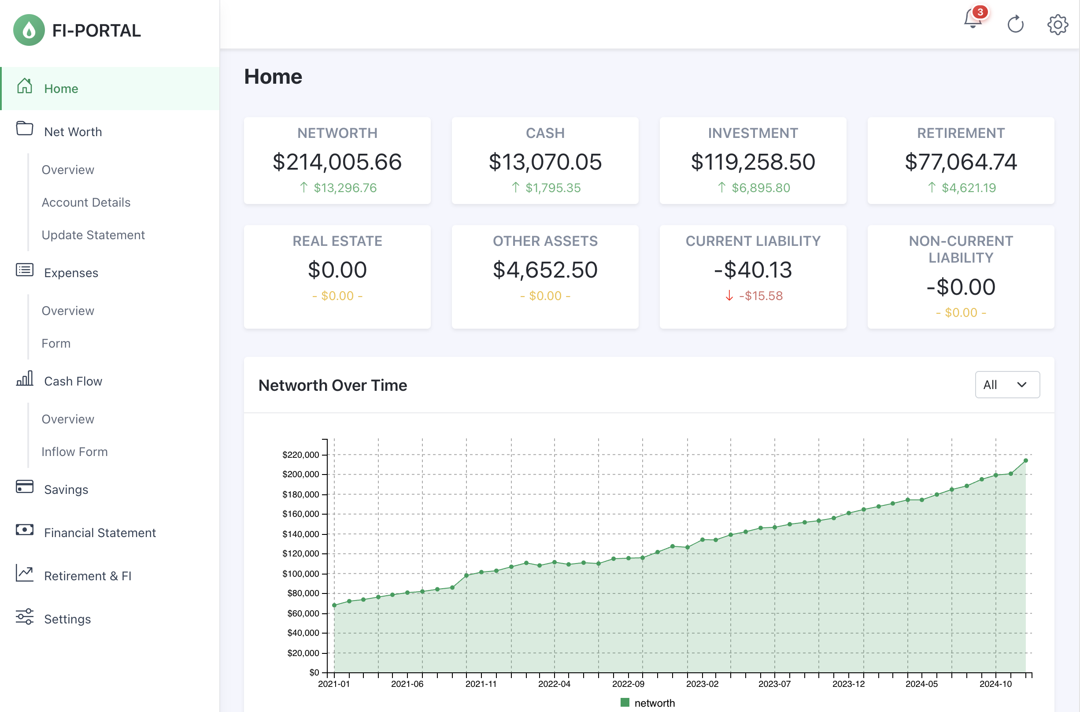This screenshot has height=712, width=1080.
Task: Expand the Net Worth menu item
Action: click(x=110, y=132)
